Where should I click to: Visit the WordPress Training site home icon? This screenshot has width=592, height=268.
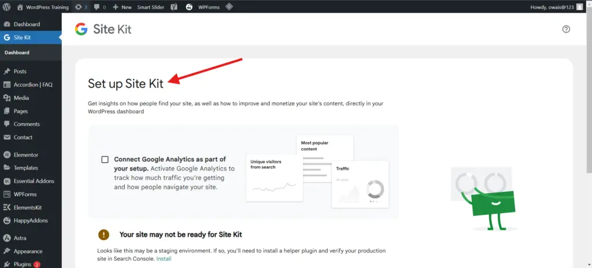point(20,7)
